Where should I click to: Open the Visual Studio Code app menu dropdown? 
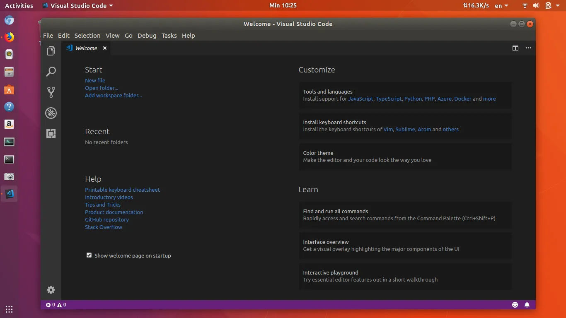click(77, 6)
